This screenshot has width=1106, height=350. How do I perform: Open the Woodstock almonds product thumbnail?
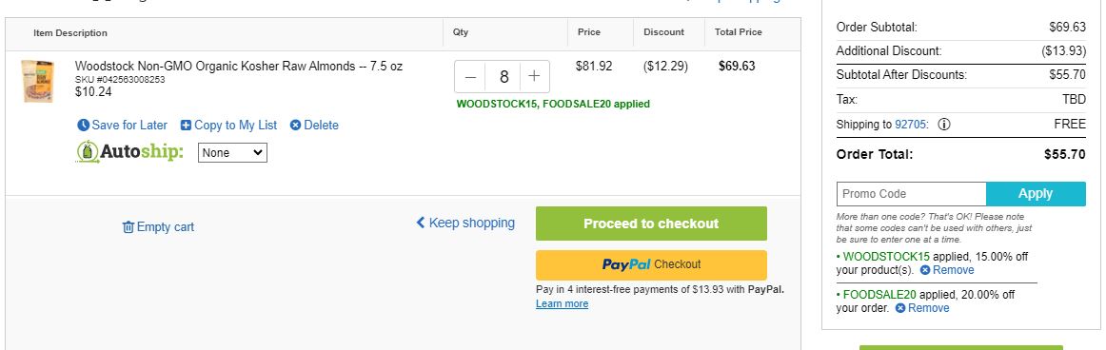tap(37, 81)
